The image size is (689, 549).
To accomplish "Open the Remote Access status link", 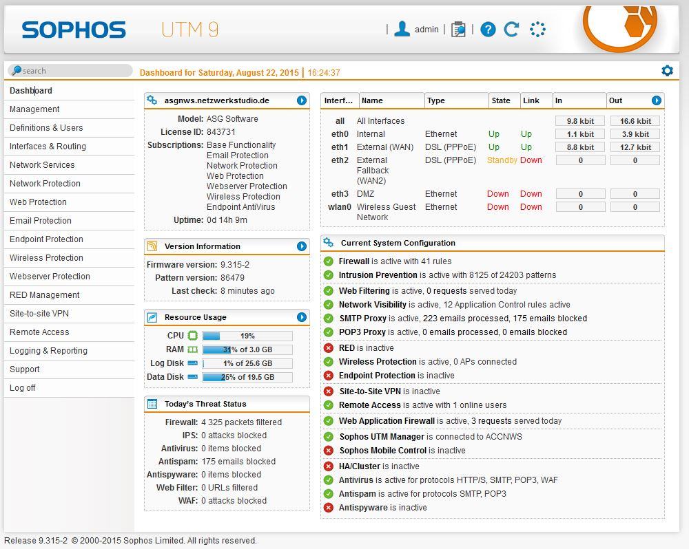I will [x=370, y=405].
